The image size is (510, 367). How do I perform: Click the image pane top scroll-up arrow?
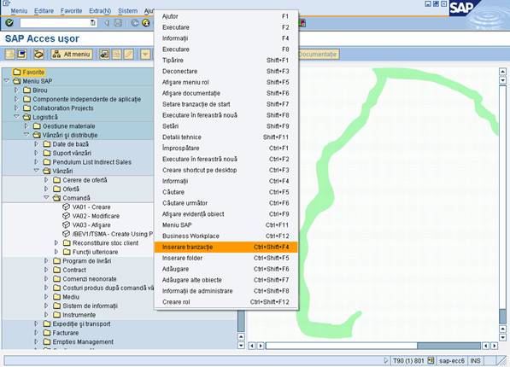pos(502,72)
